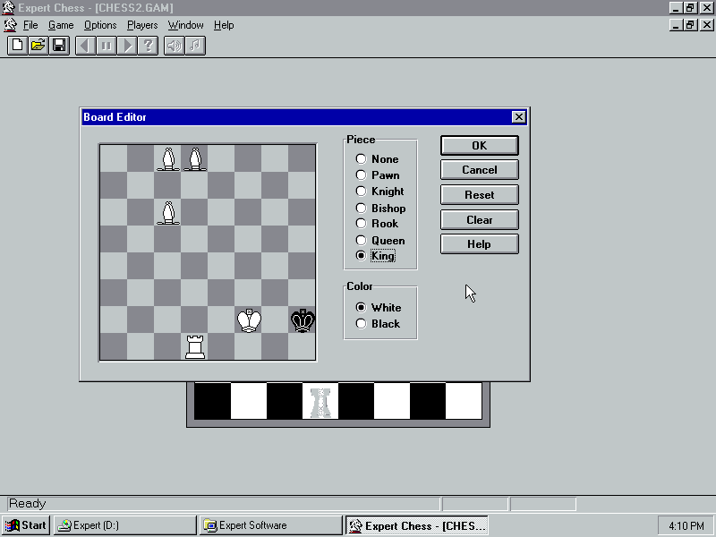Click the Clear board button
This screenshot has height=537, width=716.
pyautogui.click(x=480, y=219)
